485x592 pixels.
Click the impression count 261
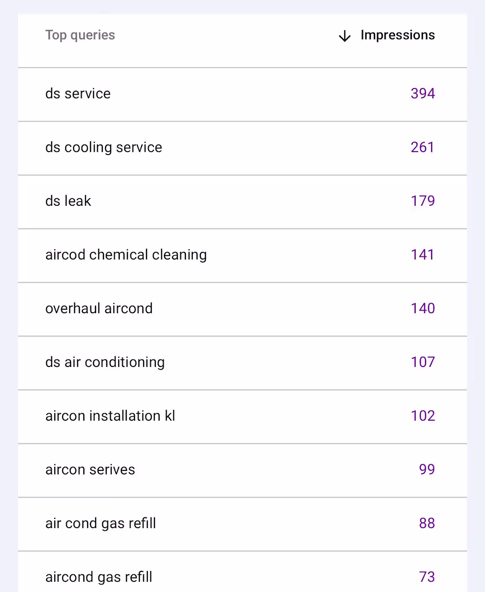point(422,148)
